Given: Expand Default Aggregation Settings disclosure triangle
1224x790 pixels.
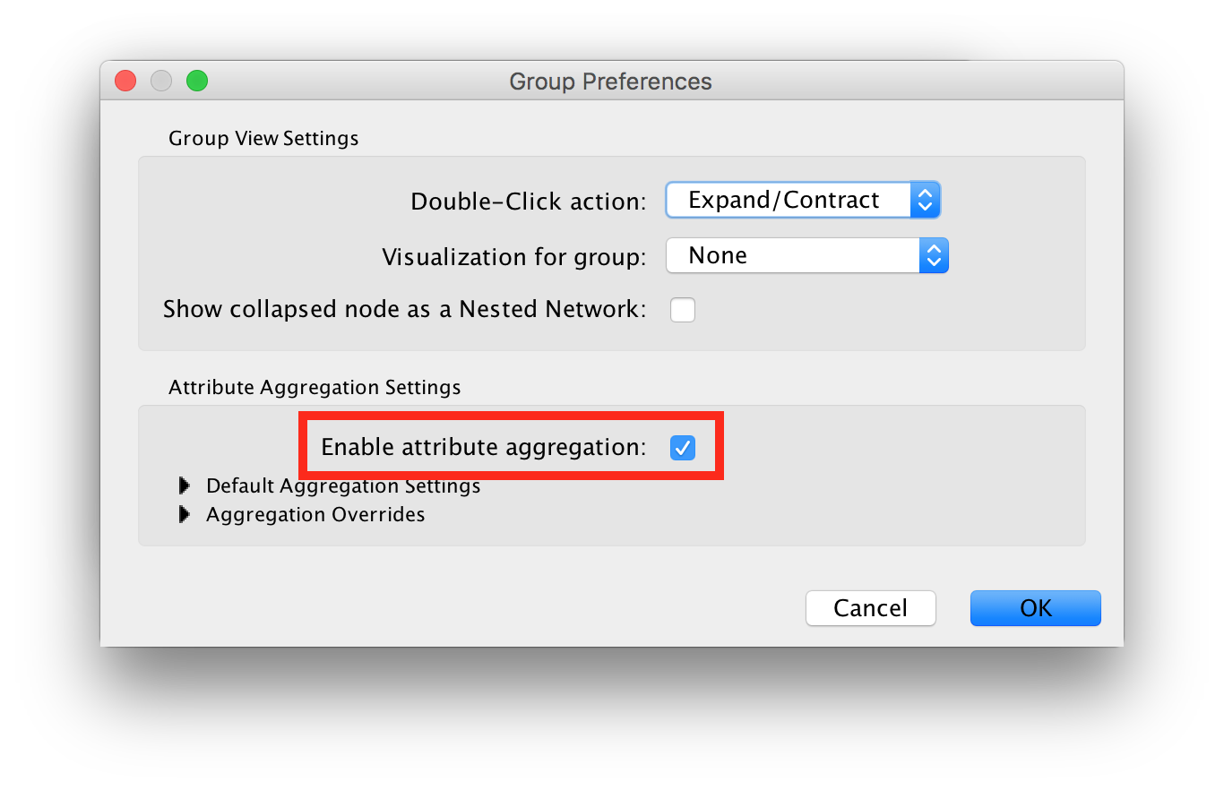Looking at the screenshot, I should 185,485.
